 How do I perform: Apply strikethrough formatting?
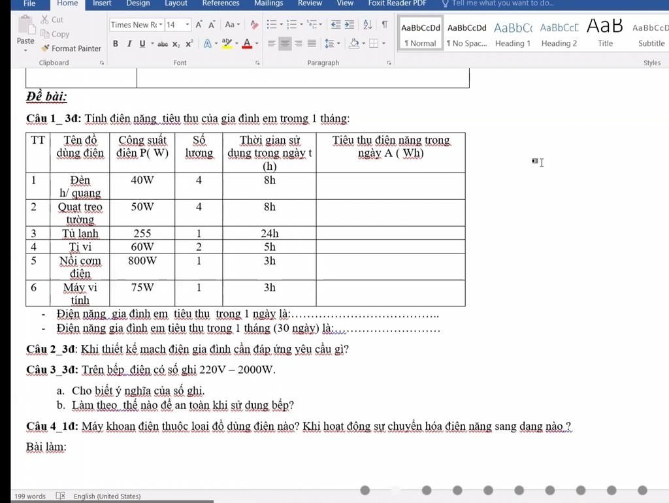pos(163,44)
